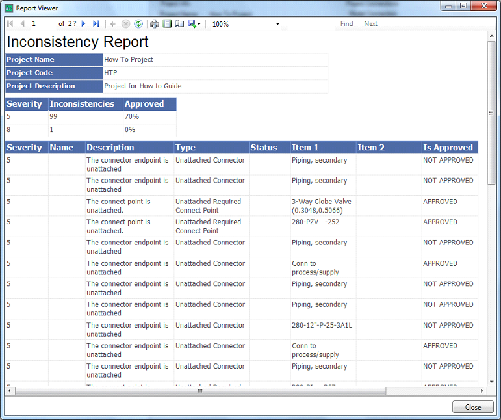Image resolution: width=501 pixels, height=420 pixels.
Task: Click the find text input box
Action: (x=309, y=24)
